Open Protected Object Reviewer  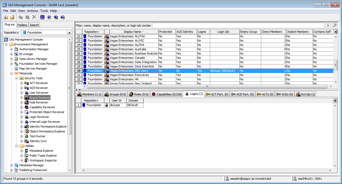pos(47,112)
